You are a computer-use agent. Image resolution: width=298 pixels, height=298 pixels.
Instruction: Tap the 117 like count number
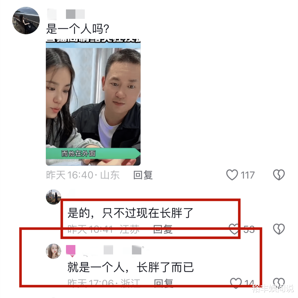tap(248, 175)
